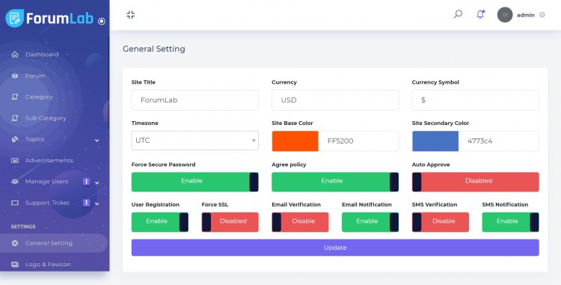Screen dimensions: 561x285
Task: Toggle the sidebar radio icon beside the logo
Action: pos(102,21)
